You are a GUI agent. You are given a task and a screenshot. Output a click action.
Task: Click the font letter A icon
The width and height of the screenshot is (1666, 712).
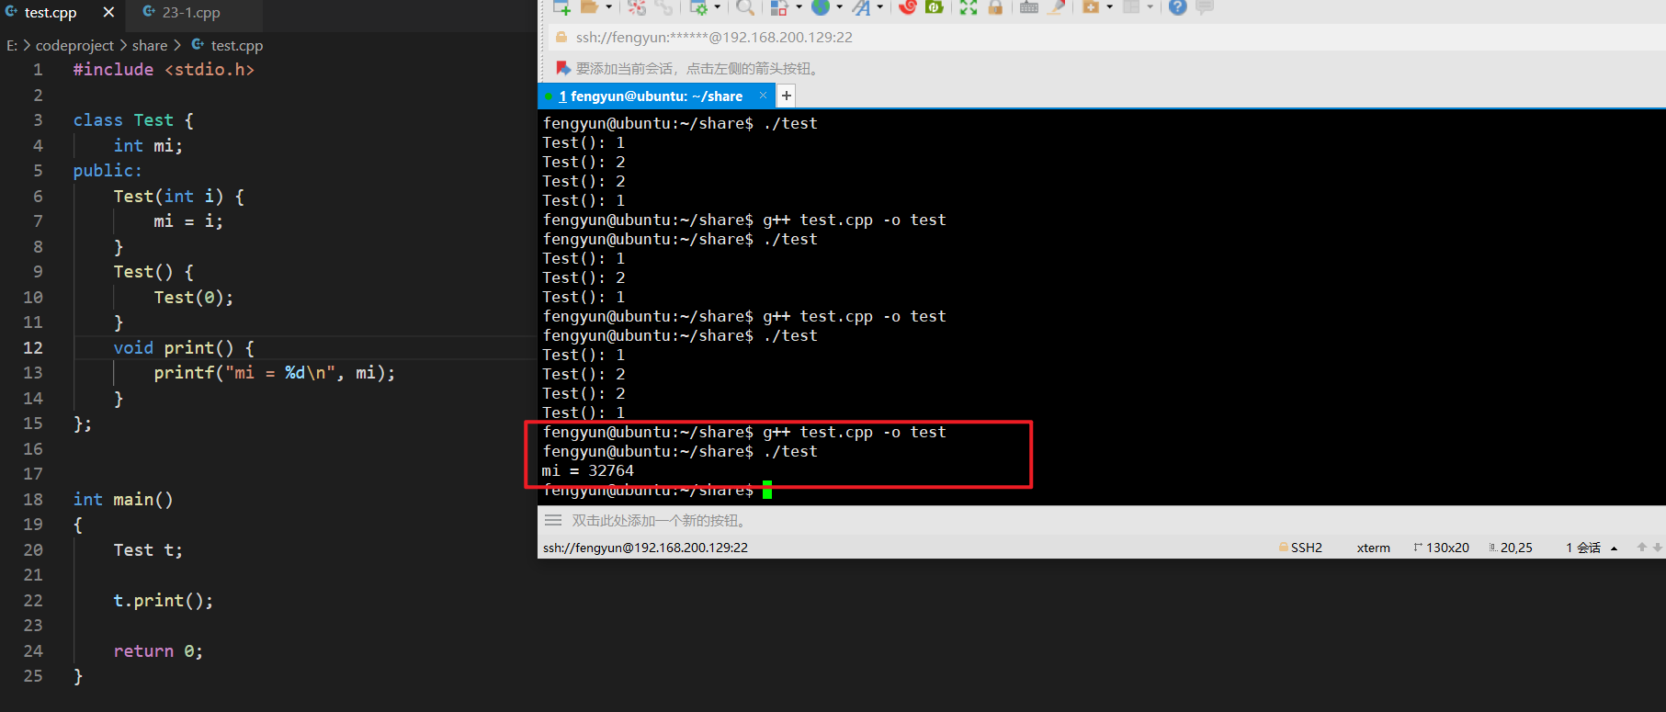click(x=861, y=7)
